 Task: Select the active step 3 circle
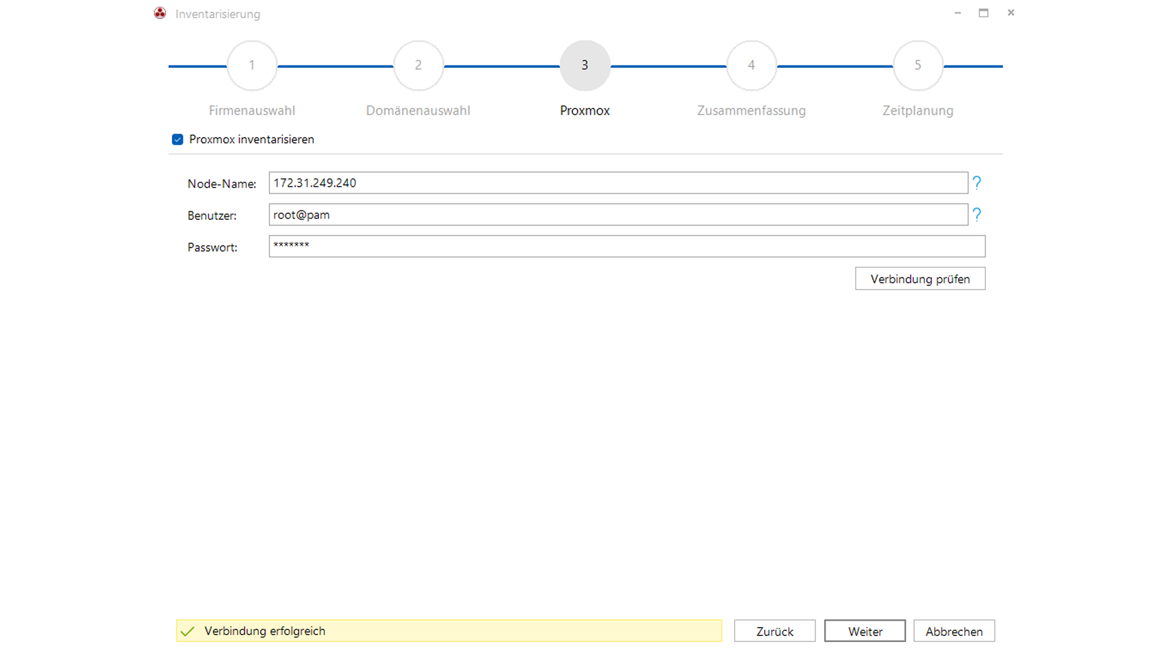click(x=585, y=65)
